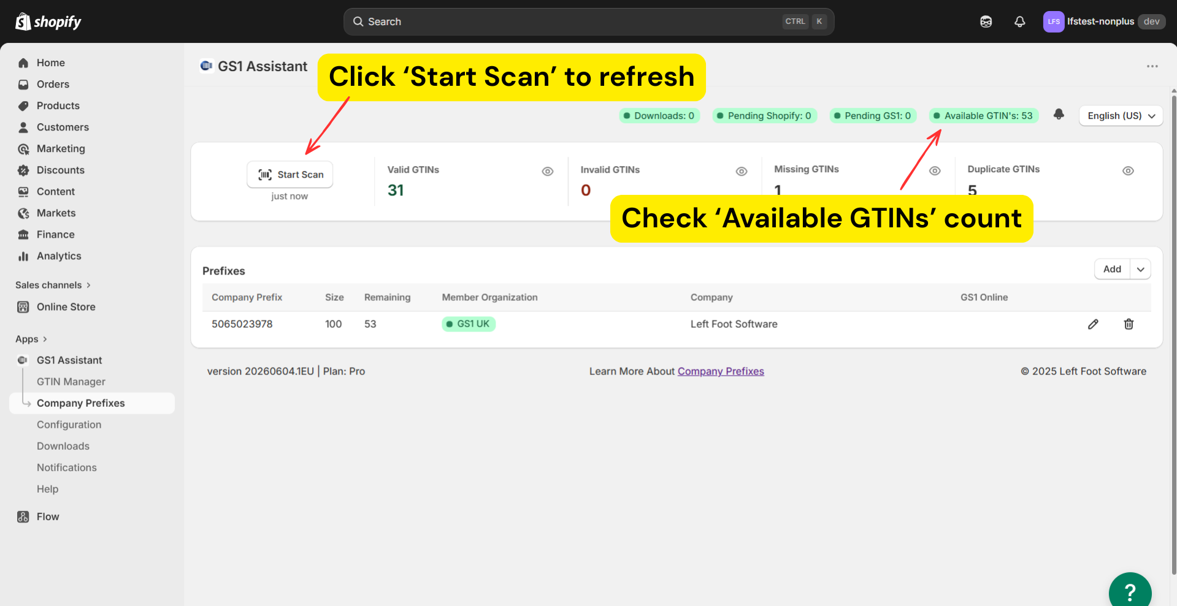Click the Search input field
Image resolution: width=1177 pixels, height=606 pixels.
click(x=589, y=21)
